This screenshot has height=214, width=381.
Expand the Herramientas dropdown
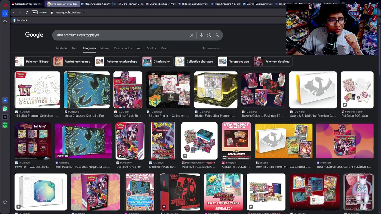(x=212, y=48)
